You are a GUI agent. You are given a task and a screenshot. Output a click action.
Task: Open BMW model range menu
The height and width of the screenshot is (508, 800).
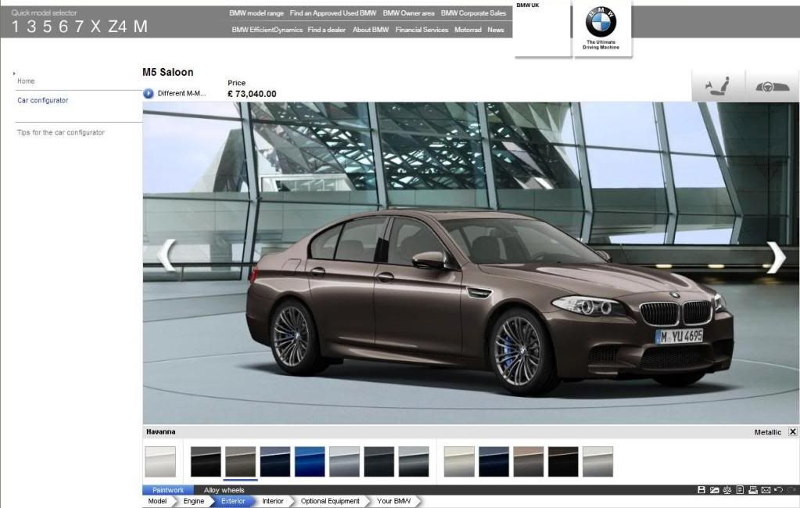point(257,13)
